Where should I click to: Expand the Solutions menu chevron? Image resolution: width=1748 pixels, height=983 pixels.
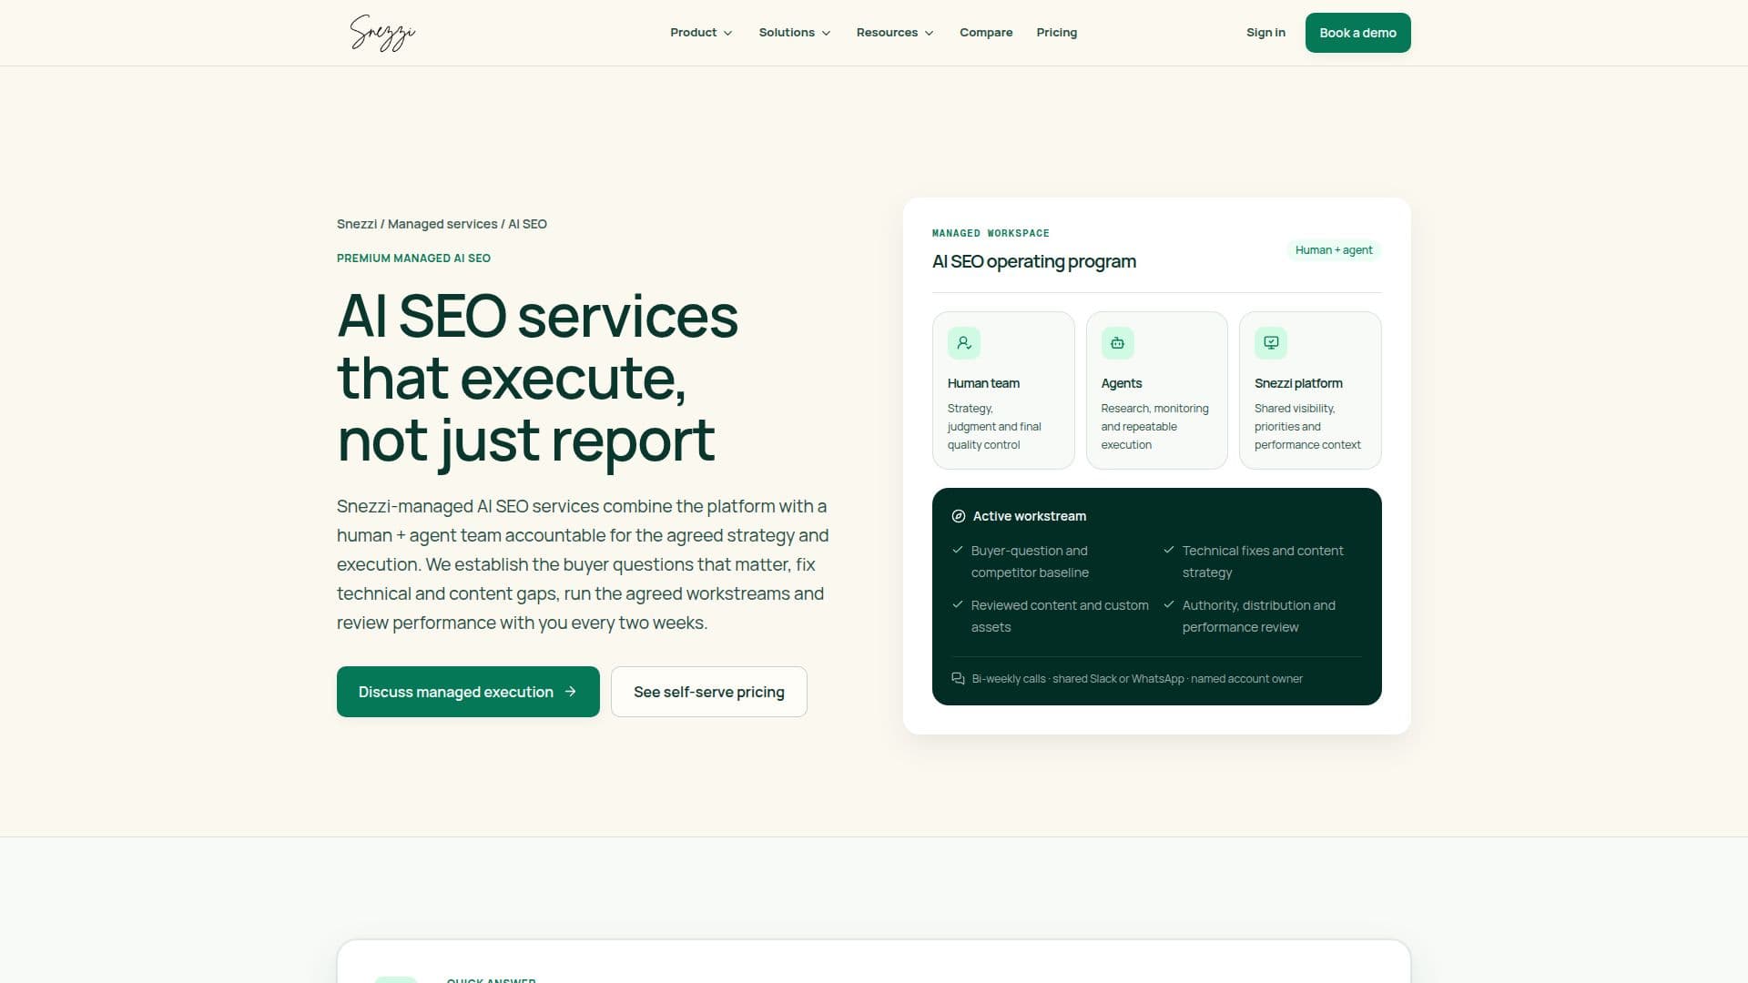pos(826,33)
